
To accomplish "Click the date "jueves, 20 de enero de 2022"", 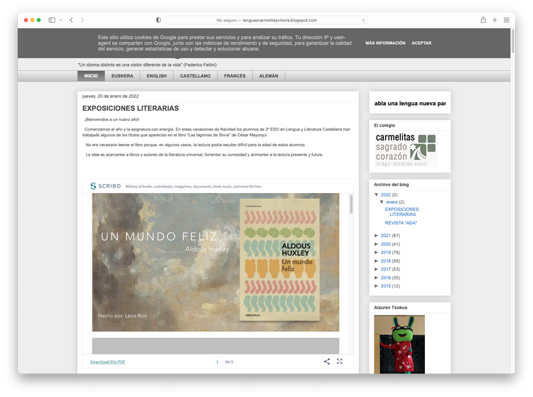I will (x=110, y=97).
